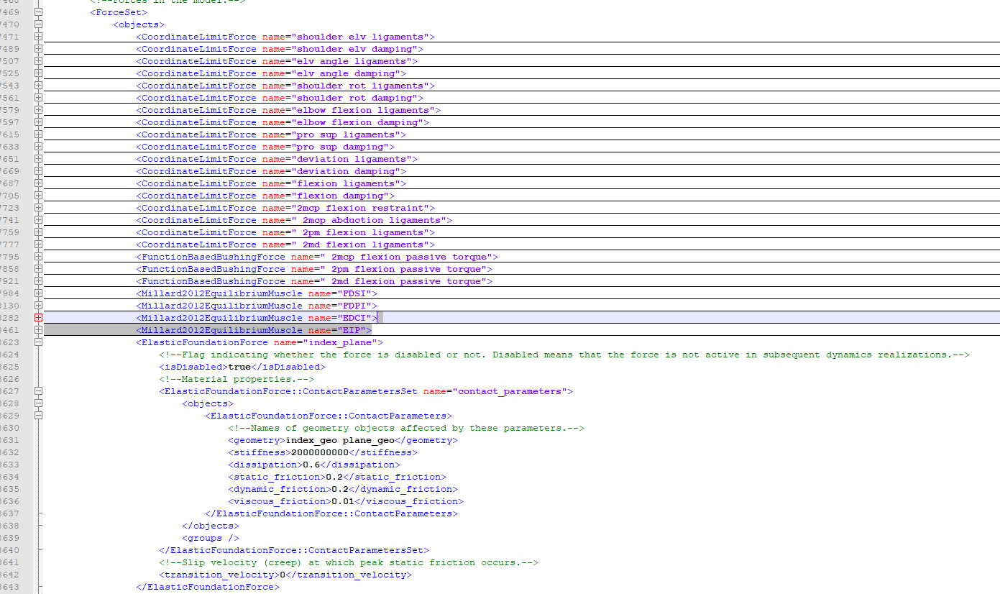Screen dimensions: 1000x594
Task: Expand the "elbow flexion ligaments" fold marker
Action: coord(38,110)
